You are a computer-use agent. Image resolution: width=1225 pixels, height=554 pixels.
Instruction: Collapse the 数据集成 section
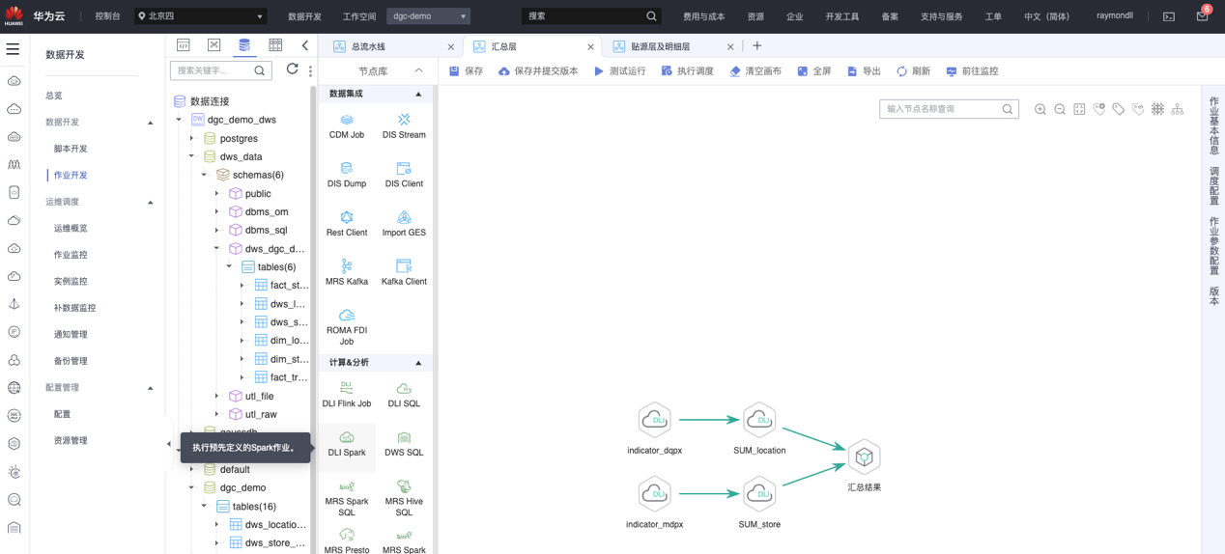(x=418, y=94)
